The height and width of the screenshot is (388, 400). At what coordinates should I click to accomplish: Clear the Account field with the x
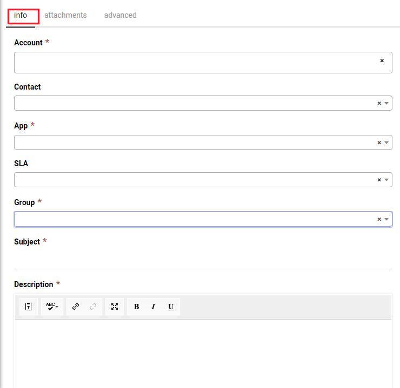pos(382,61)
